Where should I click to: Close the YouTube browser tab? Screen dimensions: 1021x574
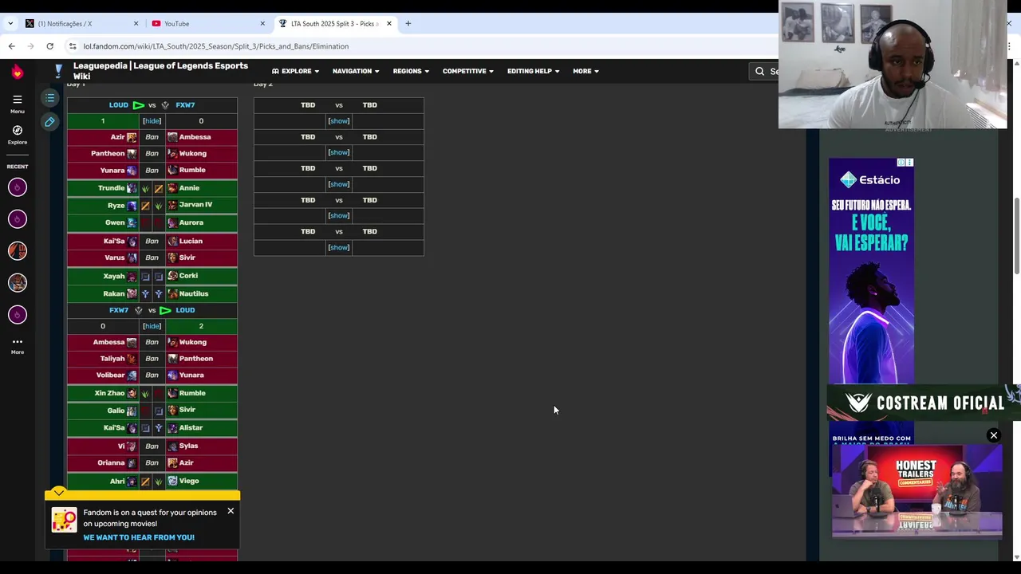point(262,23)
